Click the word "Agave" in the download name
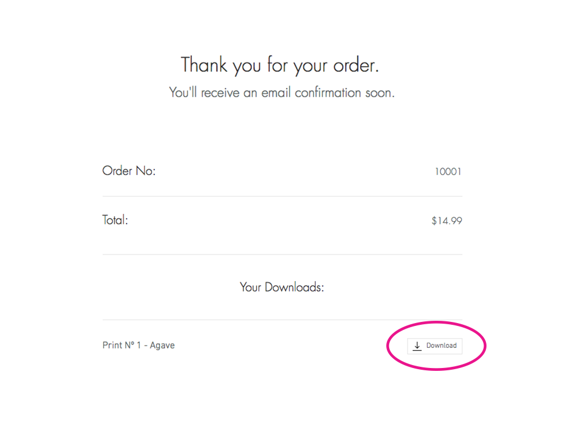The width and height of the screenshot is (574, 425). coord(162,346)
